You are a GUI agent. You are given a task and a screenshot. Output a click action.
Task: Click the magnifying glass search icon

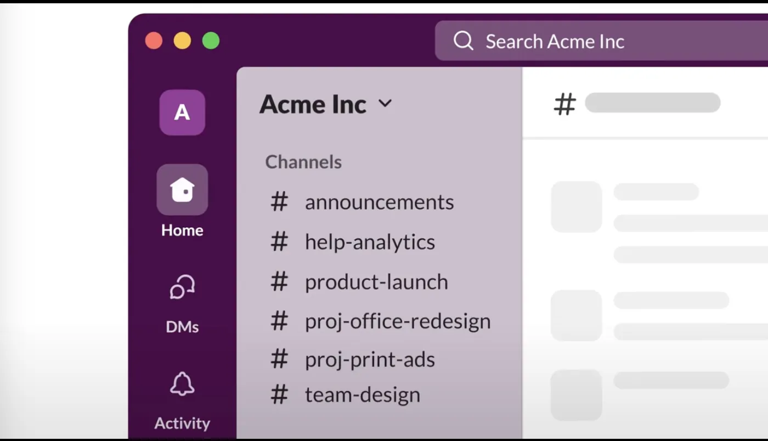click(x=464, y=41)
